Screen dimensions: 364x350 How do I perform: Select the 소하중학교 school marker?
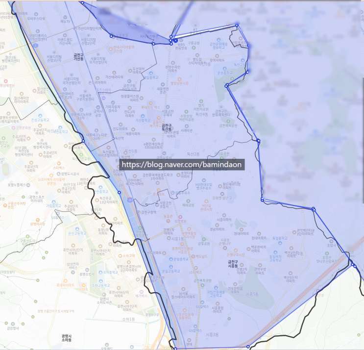coord(100,272)
